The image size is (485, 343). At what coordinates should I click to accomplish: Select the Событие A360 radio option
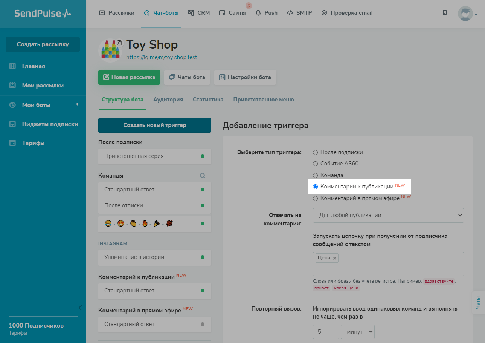click(x=316, y=164)
